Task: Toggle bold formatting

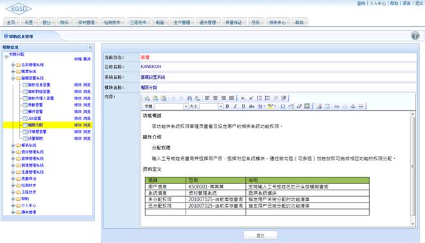Action: pos(227,106)
